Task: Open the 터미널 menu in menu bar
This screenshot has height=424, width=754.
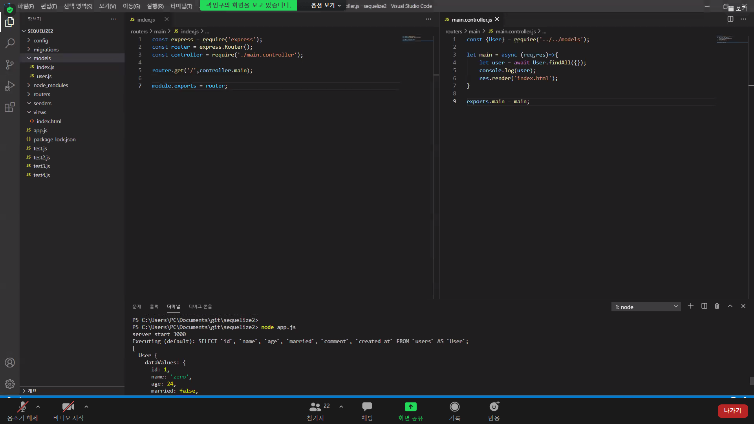Action: [x=181, y=6]
